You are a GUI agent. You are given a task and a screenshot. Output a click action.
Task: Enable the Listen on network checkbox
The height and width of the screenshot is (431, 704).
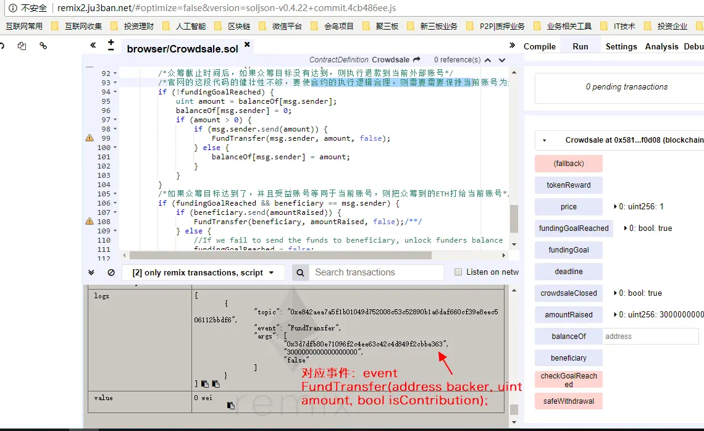coord(458,272)
